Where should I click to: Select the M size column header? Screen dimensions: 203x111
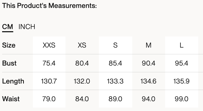tap(148, 45)
